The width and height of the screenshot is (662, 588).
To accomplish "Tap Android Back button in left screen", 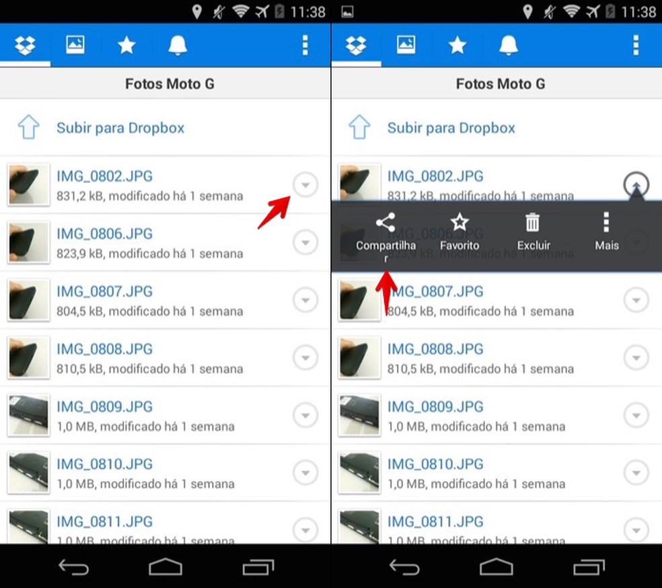I will [x=73, y=567].
